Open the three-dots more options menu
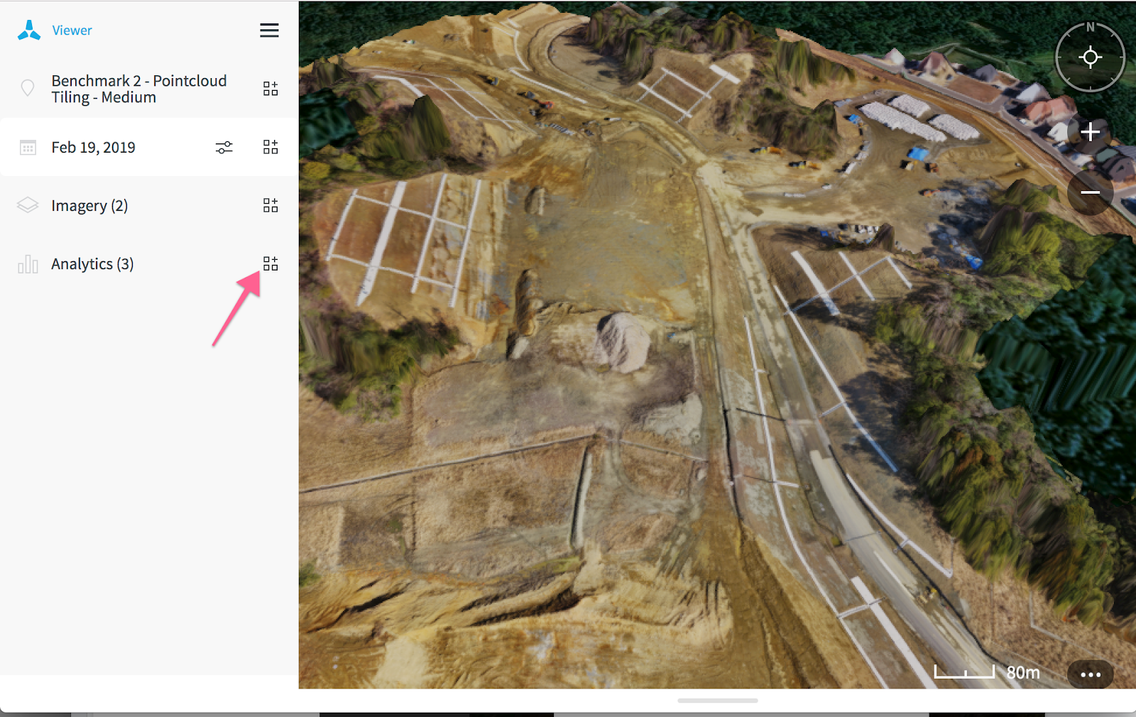This screenshot has width=1136, height=717. [1091, 674]
